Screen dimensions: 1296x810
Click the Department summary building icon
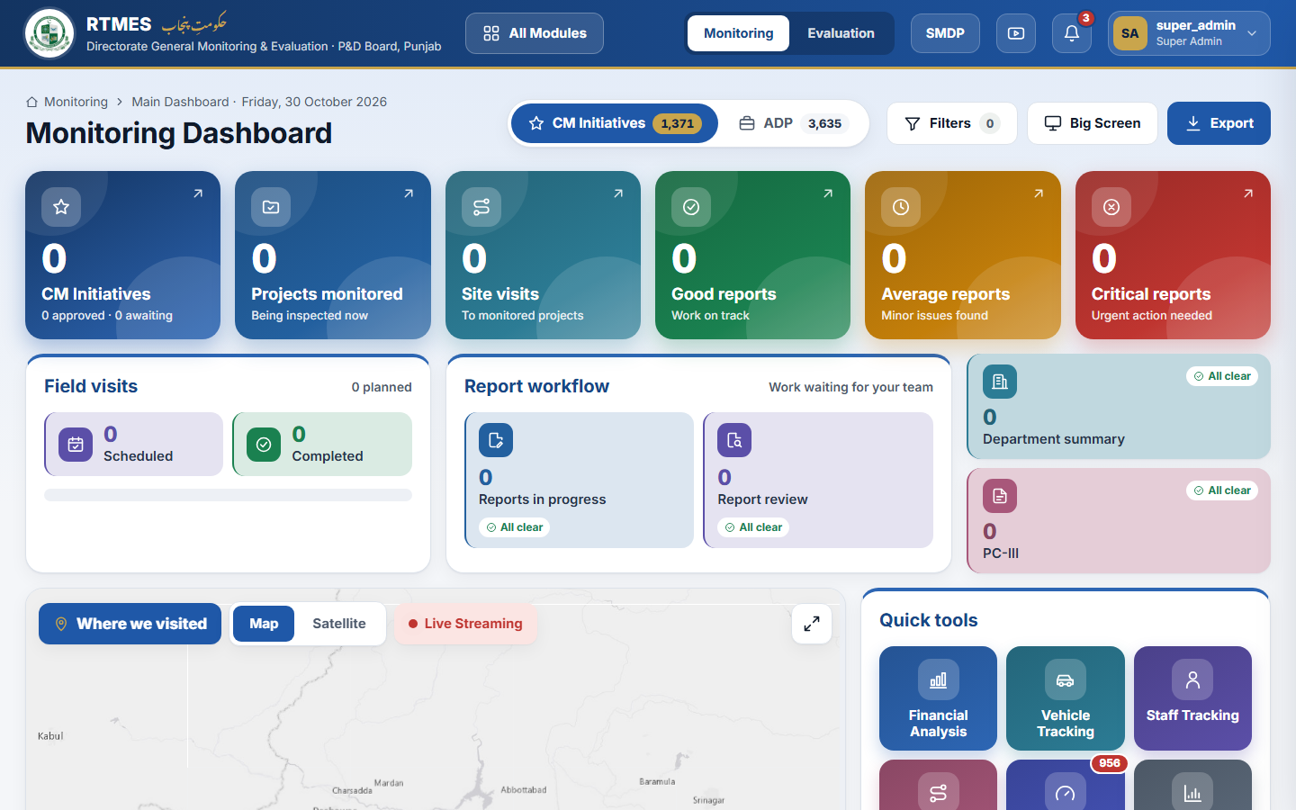[1000, 382]
